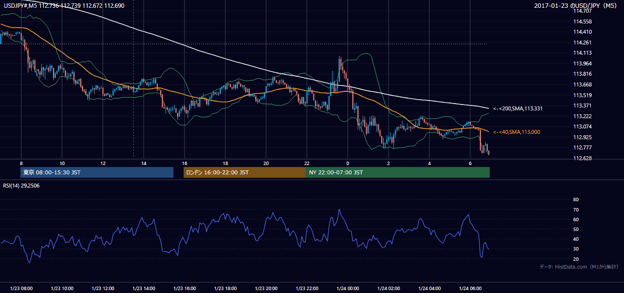624x293 pixels.
Task: Click the bottom time label 1/23 12:00
Action: pyautogui.click(x=103, y=289)
